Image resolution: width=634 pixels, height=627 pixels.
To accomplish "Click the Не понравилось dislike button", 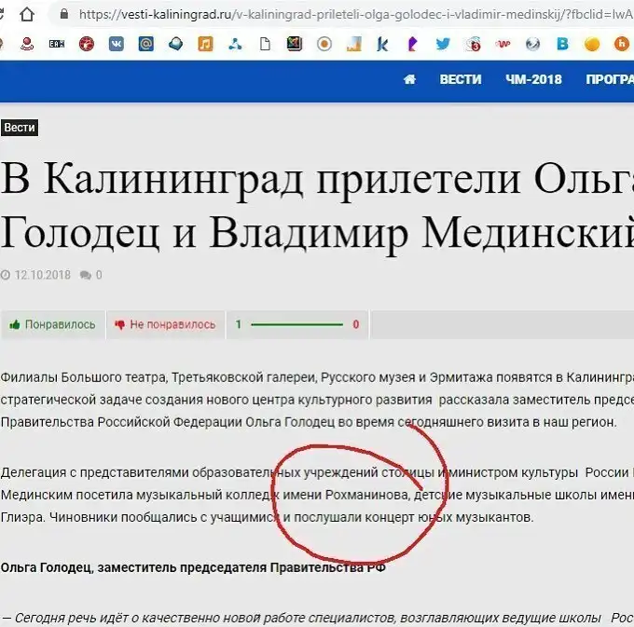I will click(x=164, y=324).
